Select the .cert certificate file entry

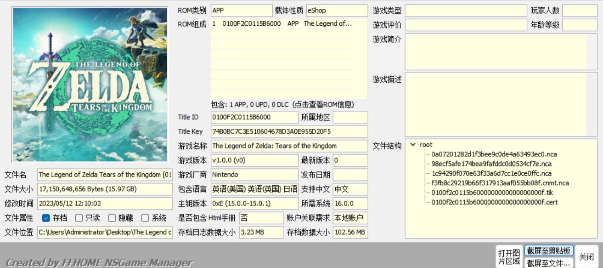[494, 202]
